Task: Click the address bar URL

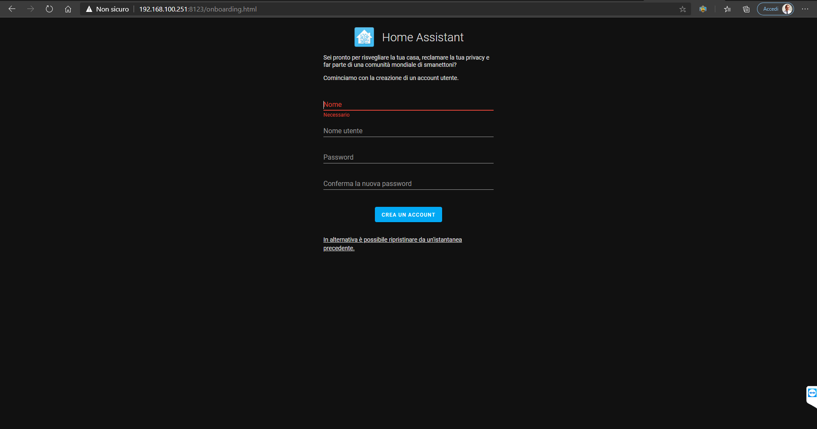Action: tap(198, 9)
